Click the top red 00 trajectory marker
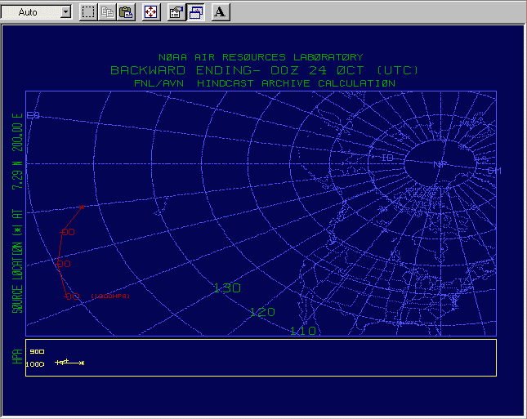 pyautogui.click(x=68, y=233)
